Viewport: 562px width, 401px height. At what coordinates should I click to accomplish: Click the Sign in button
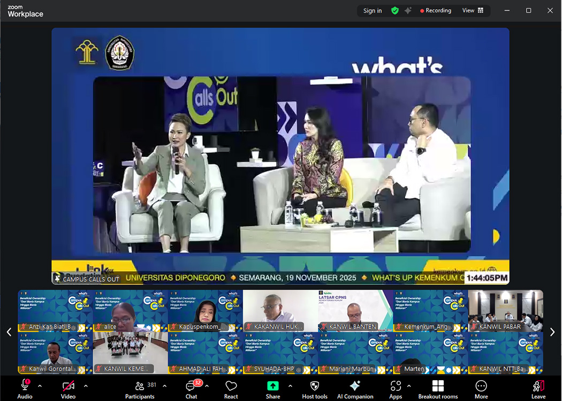373,11
